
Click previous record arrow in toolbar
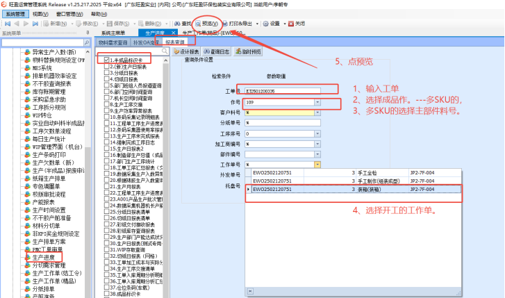pyautogui.click(x=17, y=24)
